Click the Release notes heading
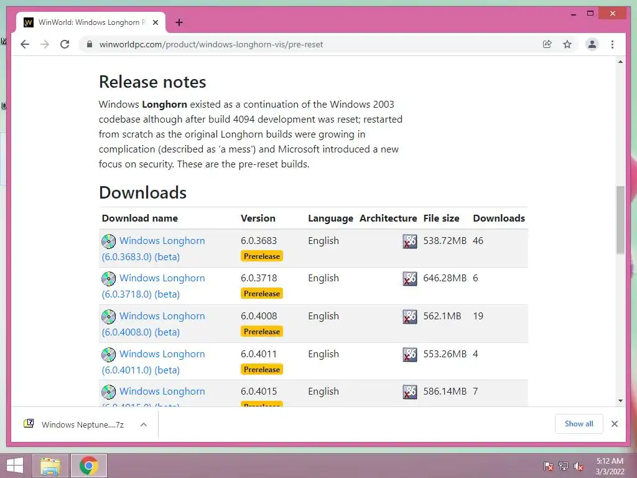 [152, 82]
